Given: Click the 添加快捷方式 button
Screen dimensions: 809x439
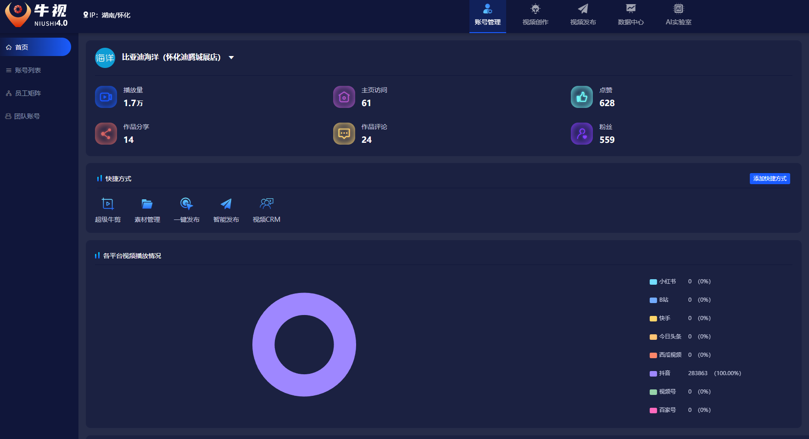Looking at the screenshot, I should click(770, 179).
